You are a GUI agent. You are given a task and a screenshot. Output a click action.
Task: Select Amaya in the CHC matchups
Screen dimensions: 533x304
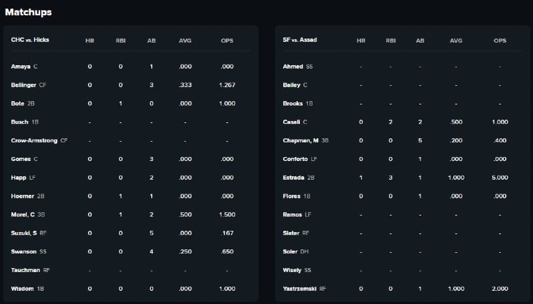tap(21, 67)
